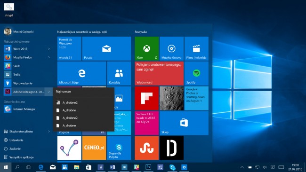The image size is (306, 172).
Task: Open the Edge taskbar icon
Action: point(41,167)
